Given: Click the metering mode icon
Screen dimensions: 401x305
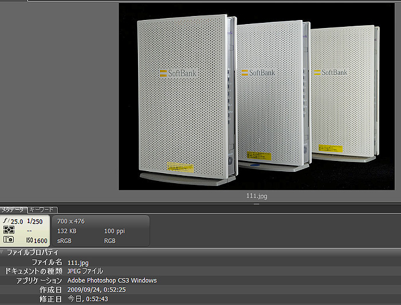Looking at the screenshot, I should click(9, 230).
